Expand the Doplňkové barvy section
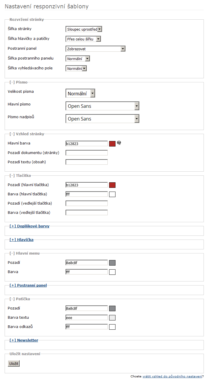Viewport: 207px width, 382px height. click(x=29, y=226)
